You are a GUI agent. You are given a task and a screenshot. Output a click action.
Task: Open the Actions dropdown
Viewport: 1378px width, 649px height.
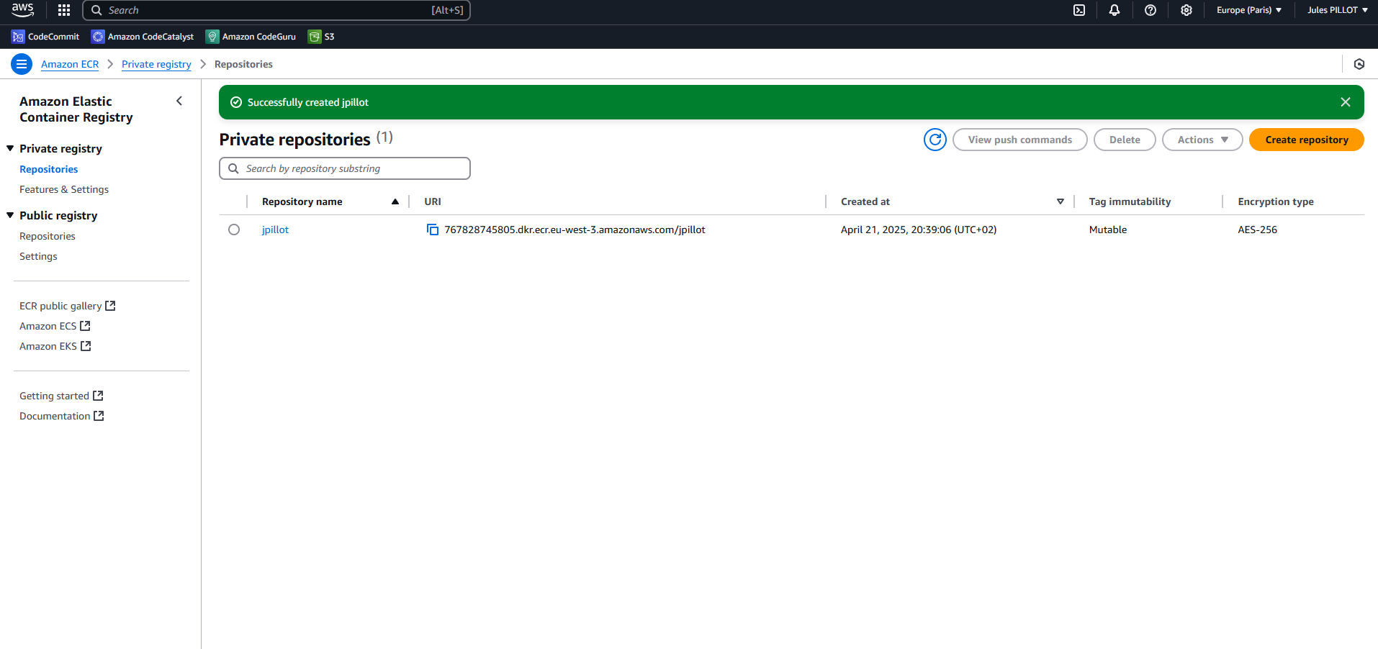click(1202, 140)
